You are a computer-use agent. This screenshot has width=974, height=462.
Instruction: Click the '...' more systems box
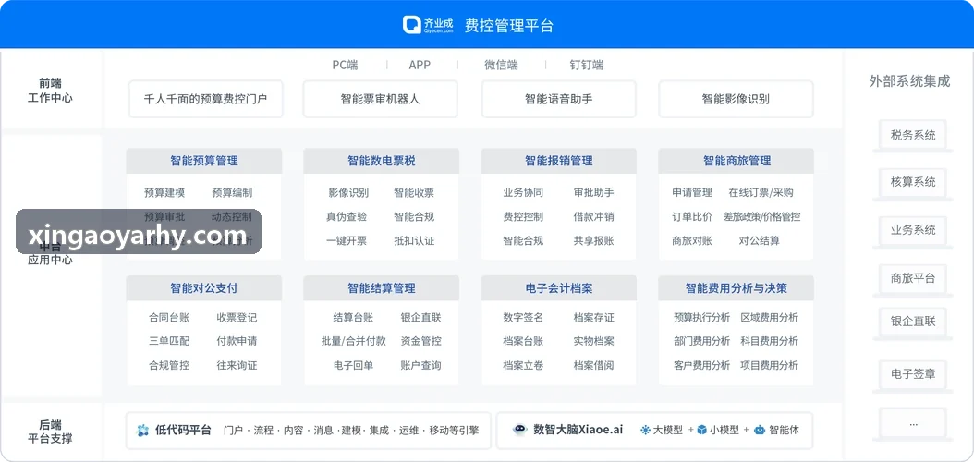[912, 423]
